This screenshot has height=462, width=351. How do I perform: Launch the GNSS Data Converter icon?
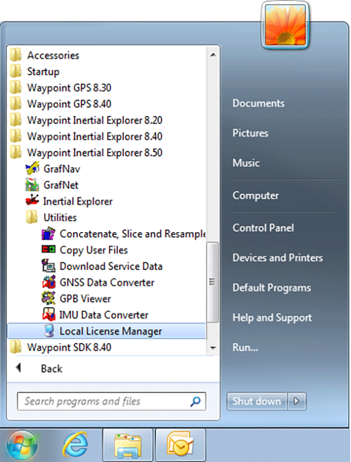pyautogui.click(x=48, y=282)
